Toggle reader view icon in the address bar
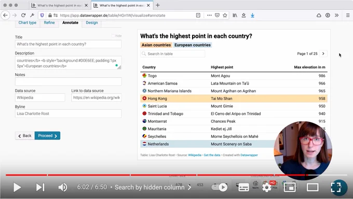 [198, 16]
